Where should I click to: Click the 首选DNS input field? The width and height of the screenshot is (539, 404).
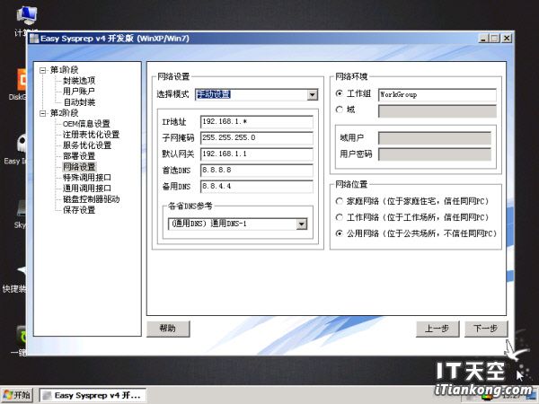click(x=256, y=170)
